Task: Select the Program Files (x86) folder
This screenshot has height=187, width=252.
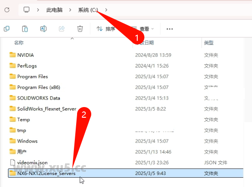Action: (39, 88)
